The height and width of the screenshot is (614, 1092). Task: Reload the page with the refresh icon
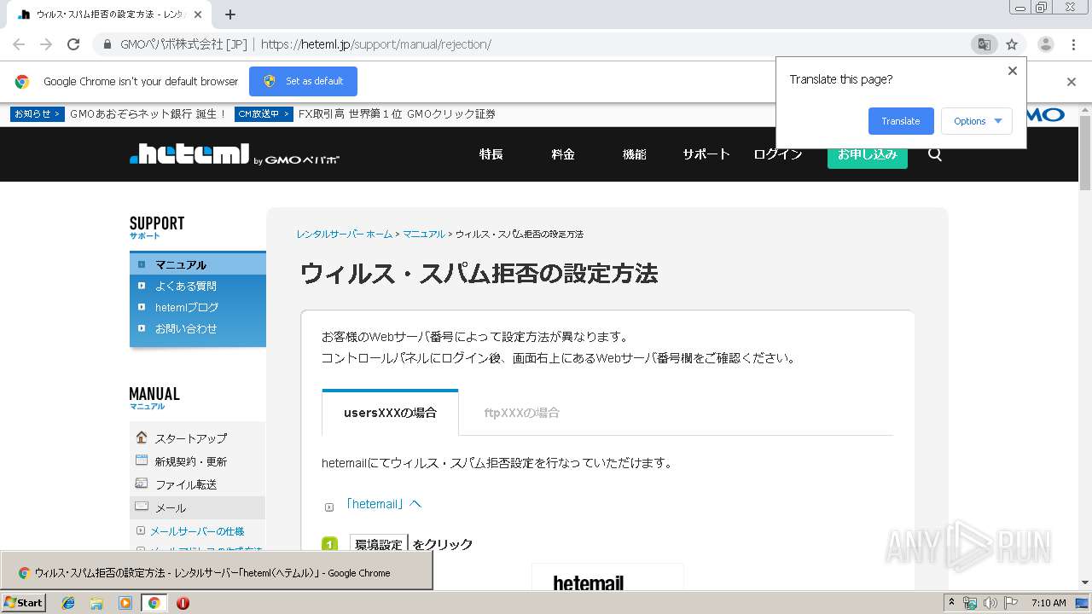[x=73, y=44]
